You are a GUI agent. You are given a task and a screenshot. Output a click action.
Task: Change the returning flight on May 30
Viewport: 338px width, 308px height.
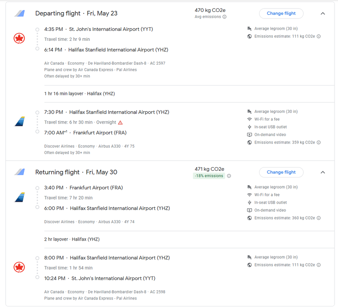point(281,172)
